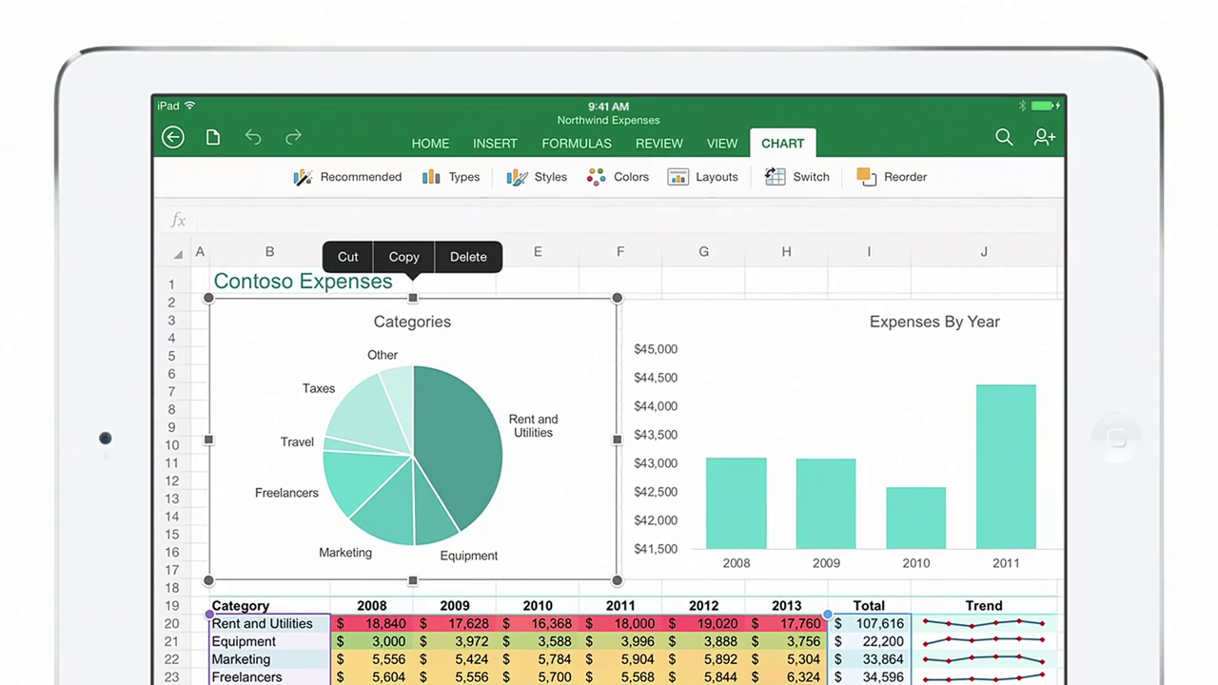This screenshot has width=1218, height=685.
Task: Click the Category header cell
Action: pyautogui.click(x=269, y=606)
